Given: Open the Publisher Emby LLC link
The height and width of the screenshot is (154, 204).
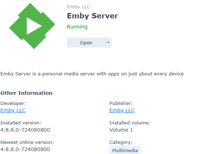Looking at the screenshot, I should click(122, 110).
